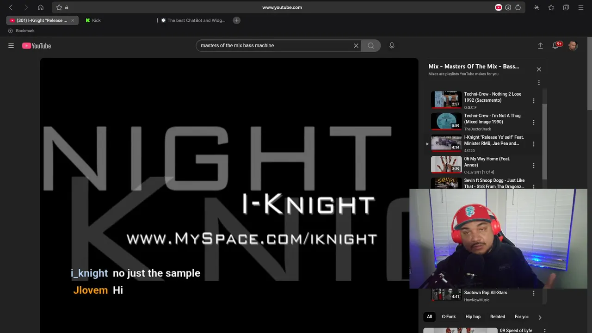
Task: Play Techni-Crew I'm Not A Thug thumbnail
Action: tap(446, 121)
